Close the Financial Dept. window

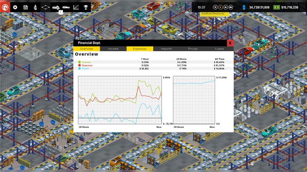tap(230, 43)
